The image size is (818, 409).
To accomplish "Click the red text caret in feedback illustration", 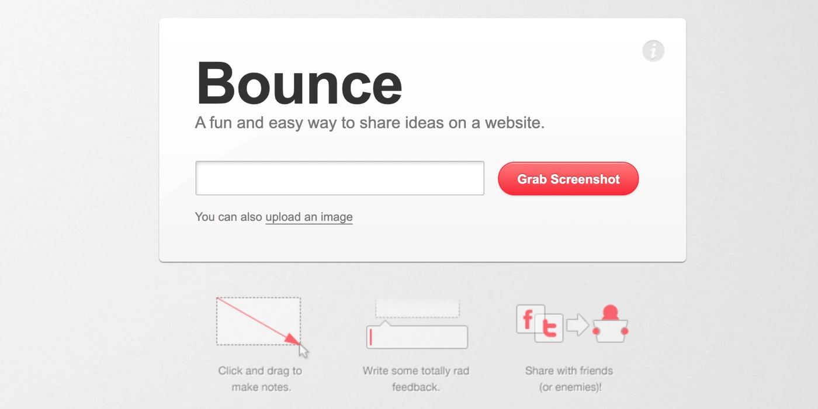I will pyautogui.click(x=370, y=337).
